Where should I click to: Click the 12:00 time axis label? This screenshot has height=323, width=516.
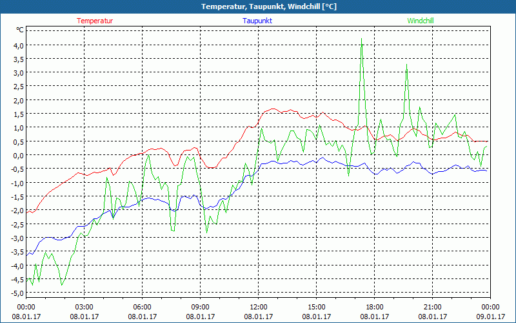pyautogui.click(x=259, y=307)
